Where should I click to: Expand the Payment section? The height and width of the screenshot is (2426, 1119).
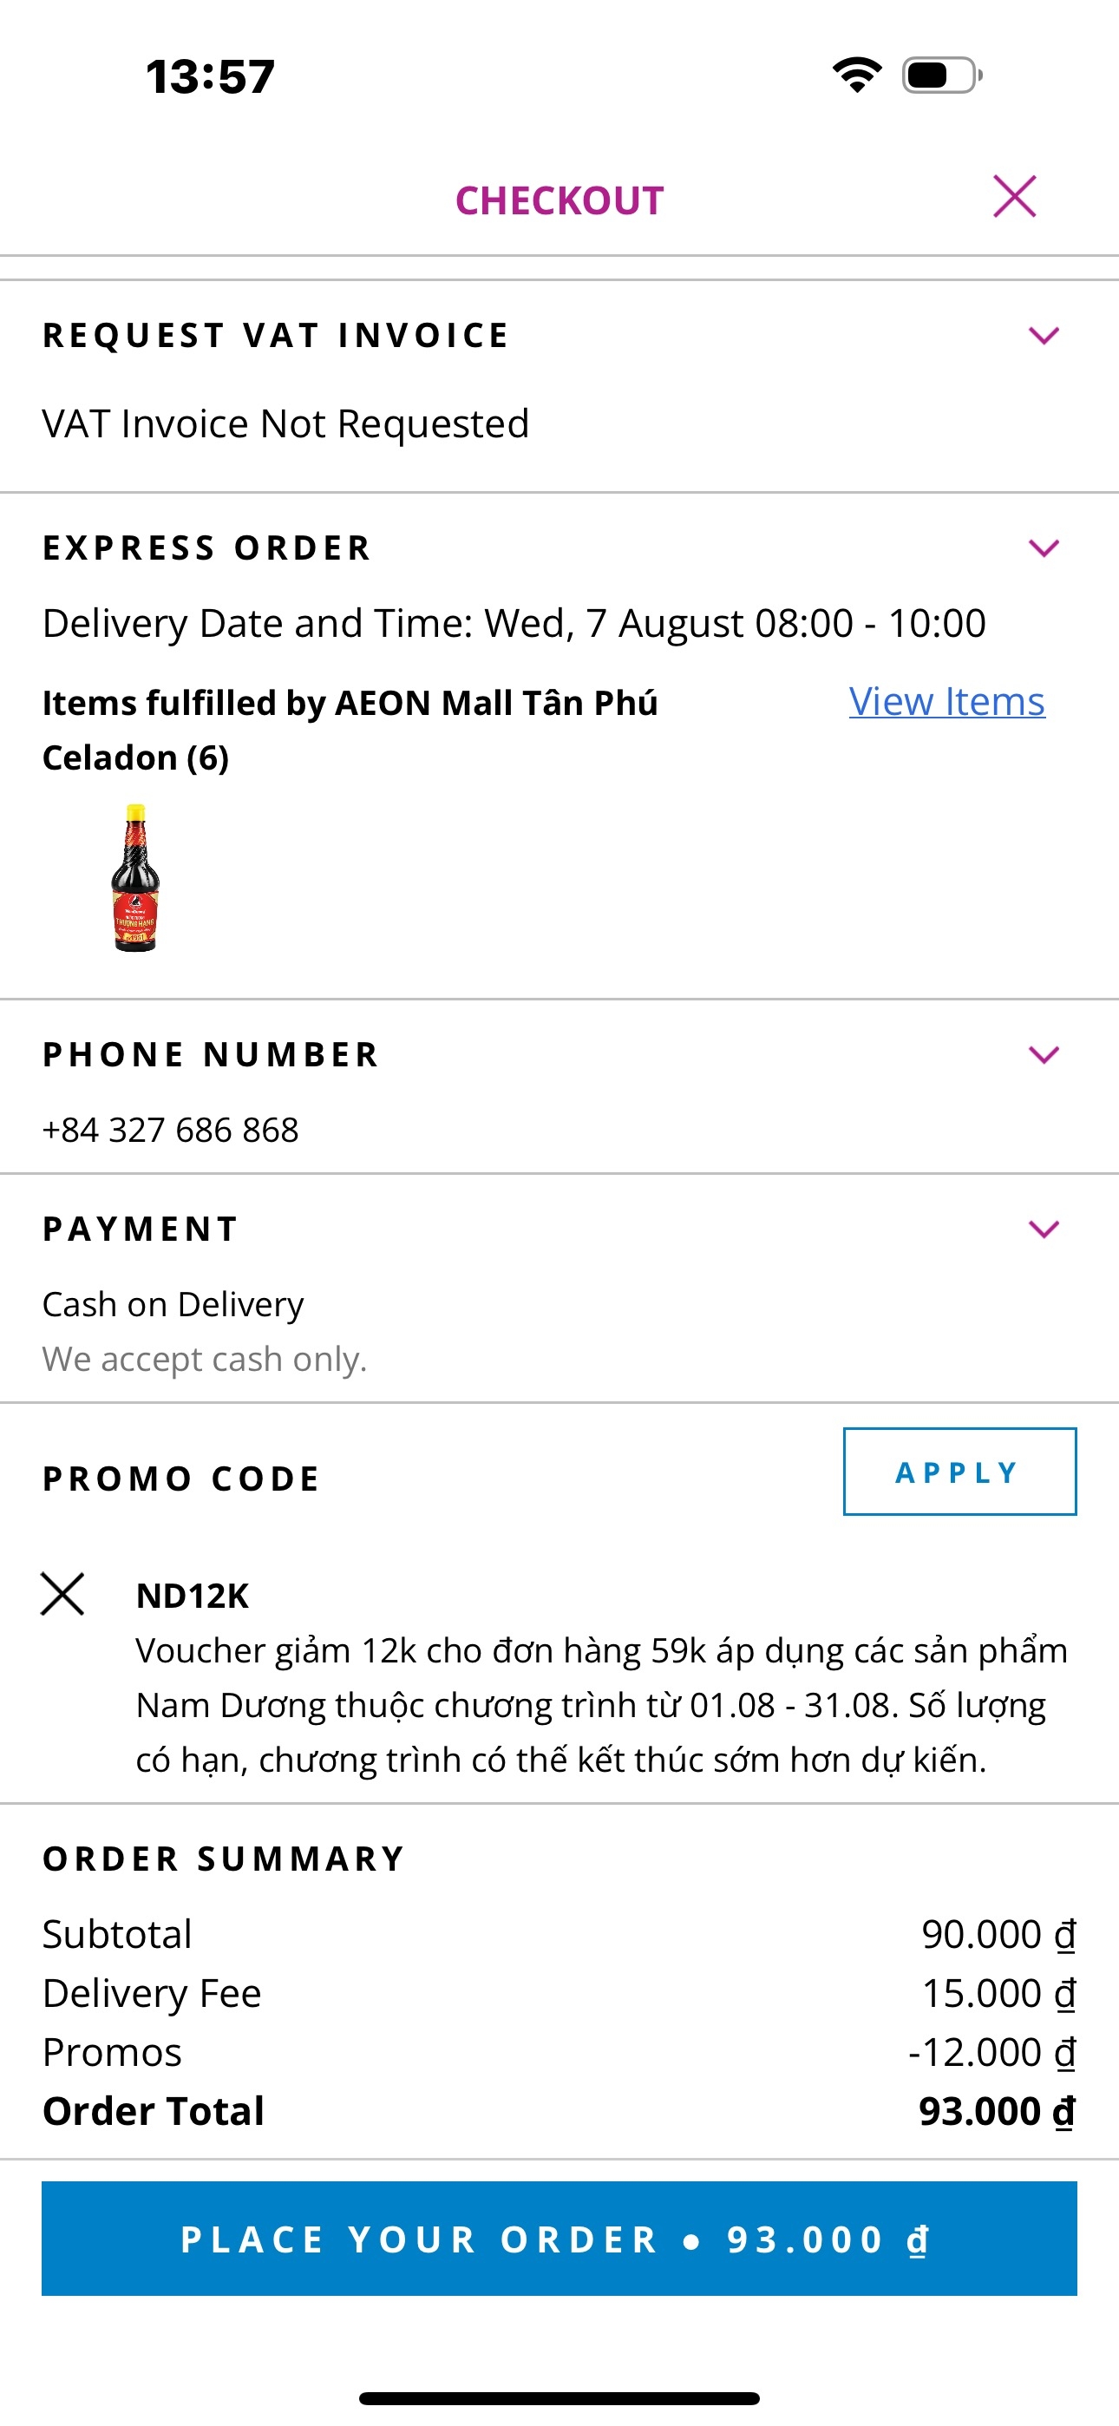(1044, 1229)
